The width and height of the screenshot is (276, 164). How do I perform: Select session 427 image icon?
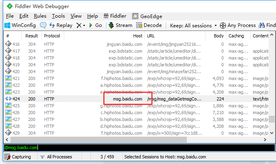(x=8, y=119)
